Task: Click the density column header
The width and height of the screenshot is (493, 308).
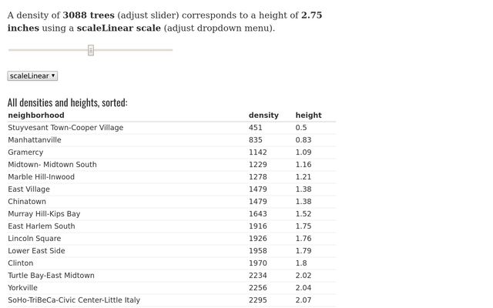Action: point(263,115)
